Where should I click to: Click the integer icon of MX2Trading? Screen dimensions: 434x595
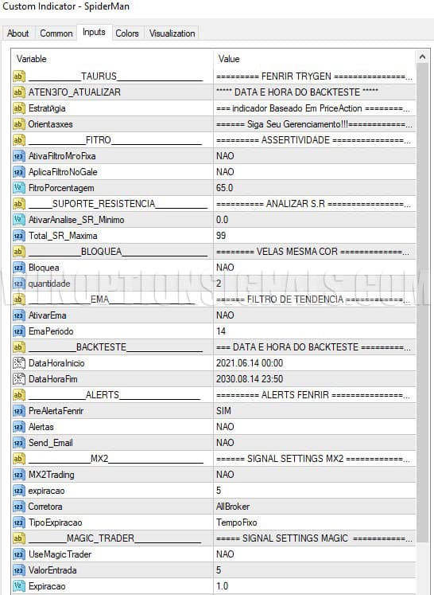[18, 475]
